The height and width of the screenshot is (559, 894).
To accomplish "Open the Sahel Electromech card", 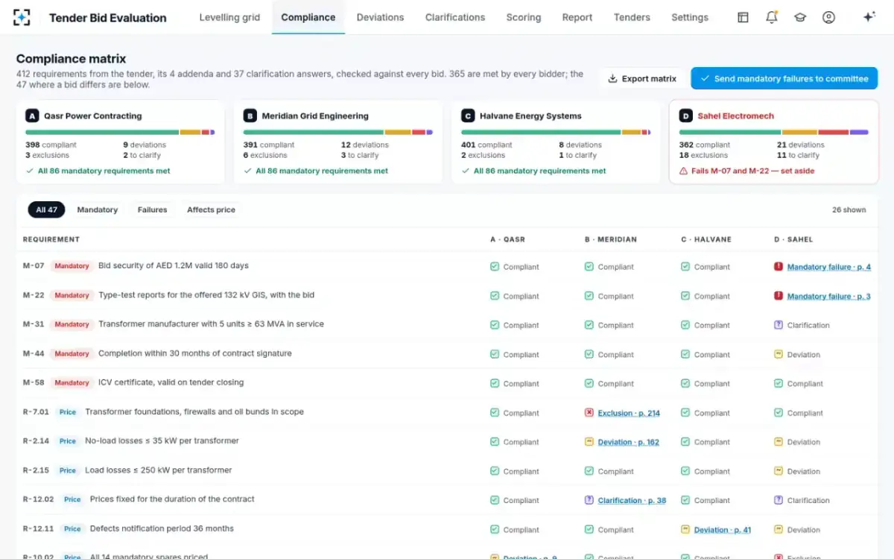I will coord(774,142).
